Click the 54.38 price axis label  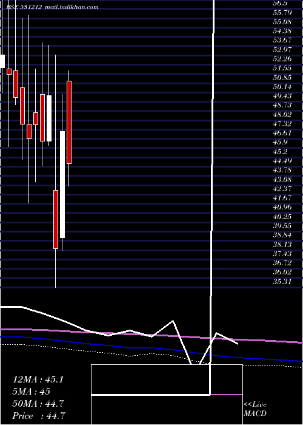[x=282, y=31]
